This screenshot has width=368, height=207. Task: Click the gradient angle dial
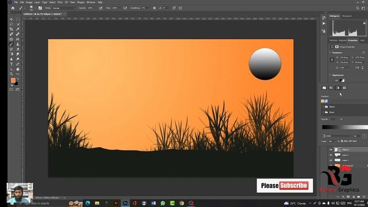(x=364, y=136)
